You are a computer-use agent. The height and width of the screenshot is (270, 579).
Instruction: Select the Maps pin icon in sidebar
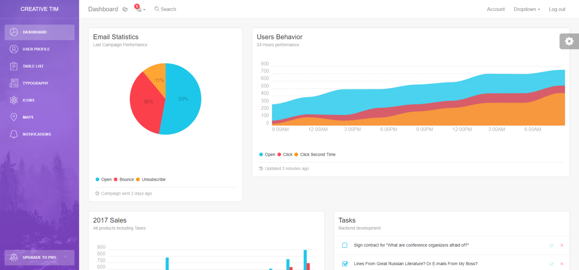[x=14, y=117]
